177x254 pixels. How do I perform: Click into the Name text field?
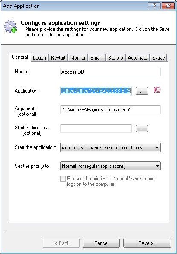coord(110,72)
